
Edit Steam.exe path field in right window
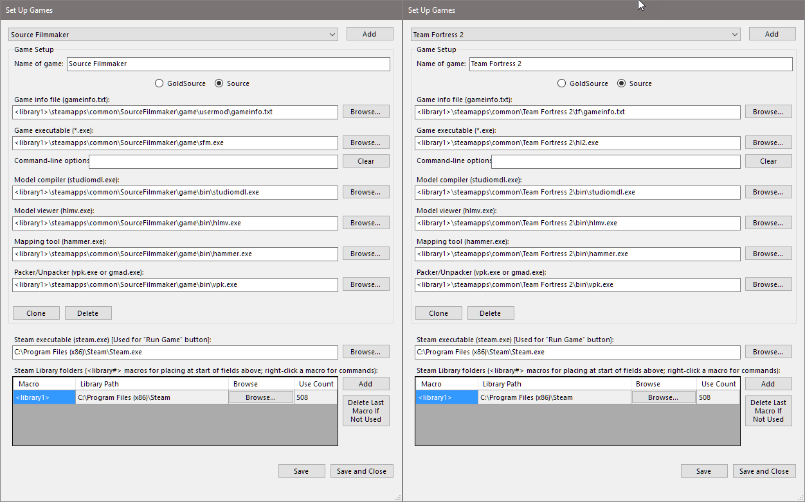(x=577, y=352)
